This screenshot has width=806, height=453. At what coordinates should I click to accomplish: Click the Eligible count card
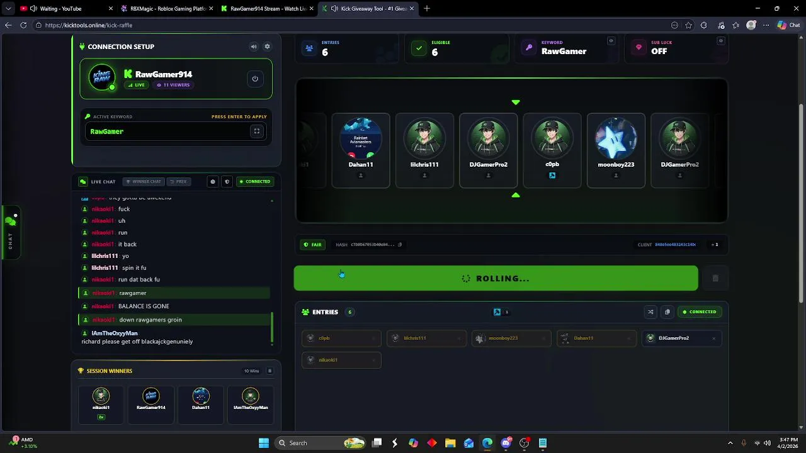tap(457, 48)
